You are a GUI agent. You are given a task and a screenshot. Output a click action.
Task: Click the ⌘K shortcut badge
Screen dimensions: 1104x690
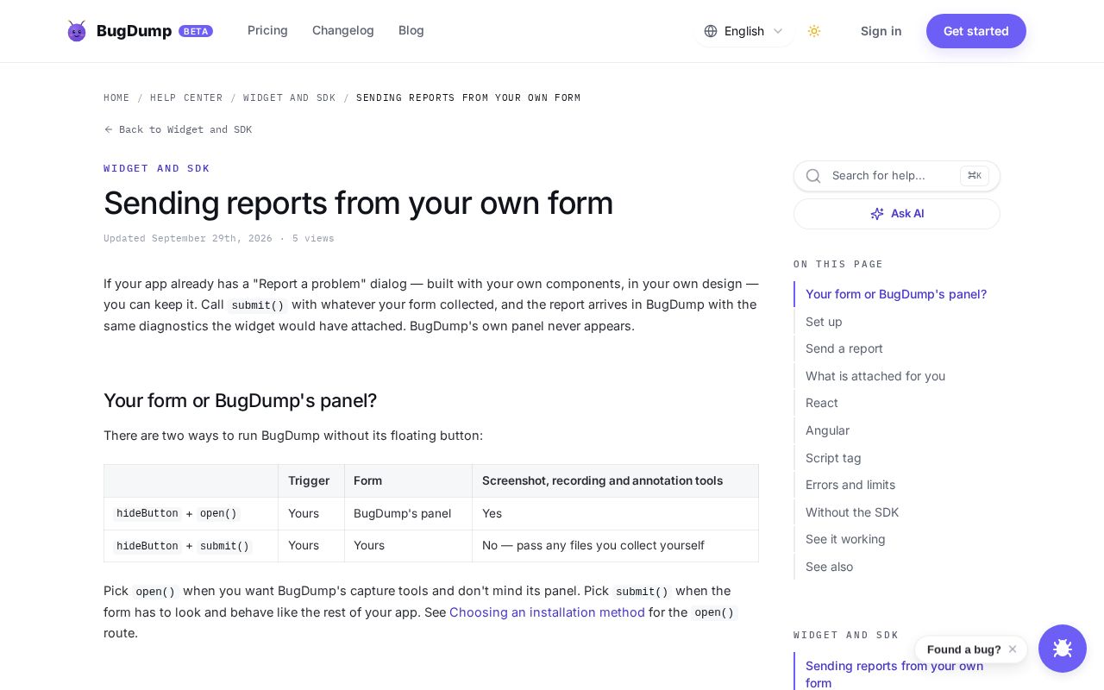pos(975,176)
